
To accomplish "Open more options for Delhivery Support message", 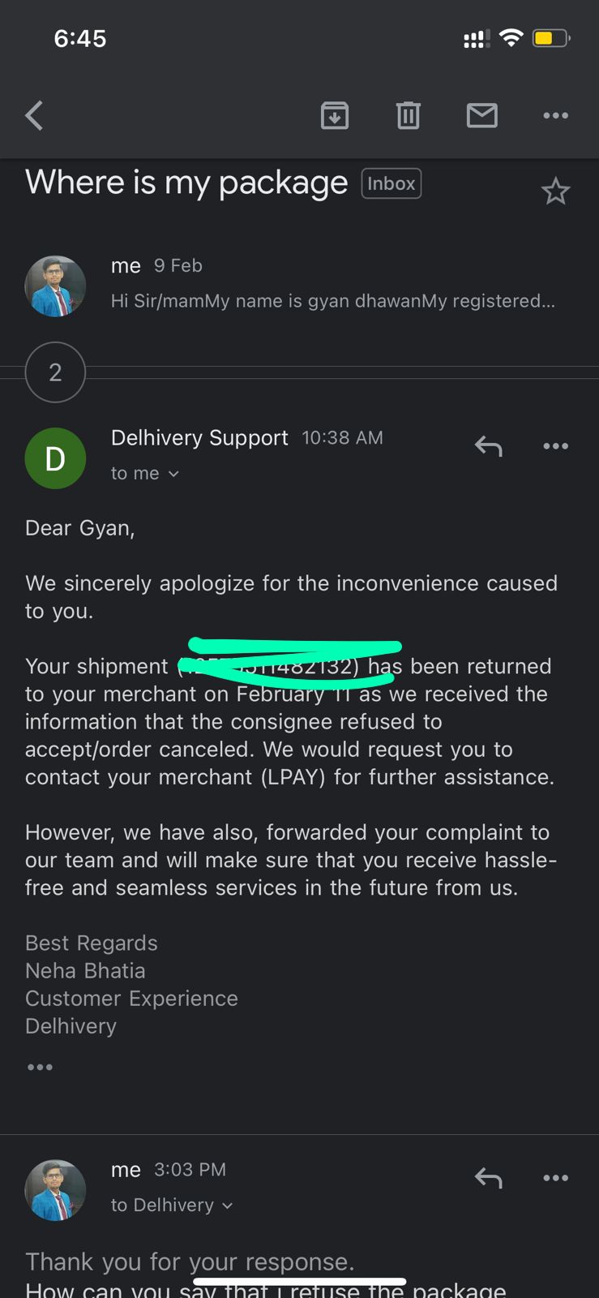I will click(555, 446).
